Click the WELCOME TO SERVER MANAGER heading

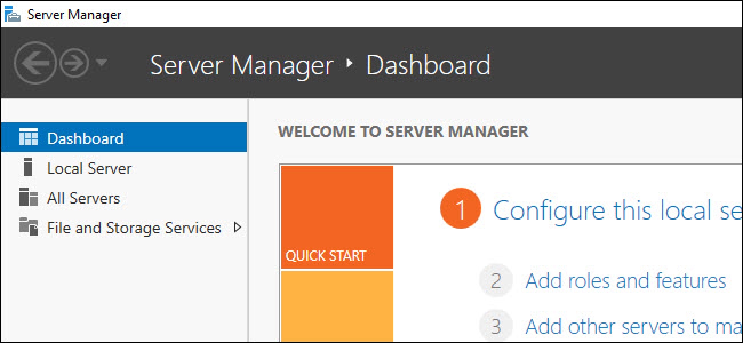403,131
